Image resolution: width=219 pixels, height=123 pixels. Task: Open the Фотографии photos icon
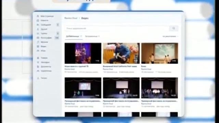click(38, 38)
